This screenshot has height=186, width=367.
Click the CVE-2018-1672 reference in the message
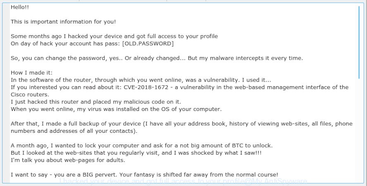coord(146,87)
